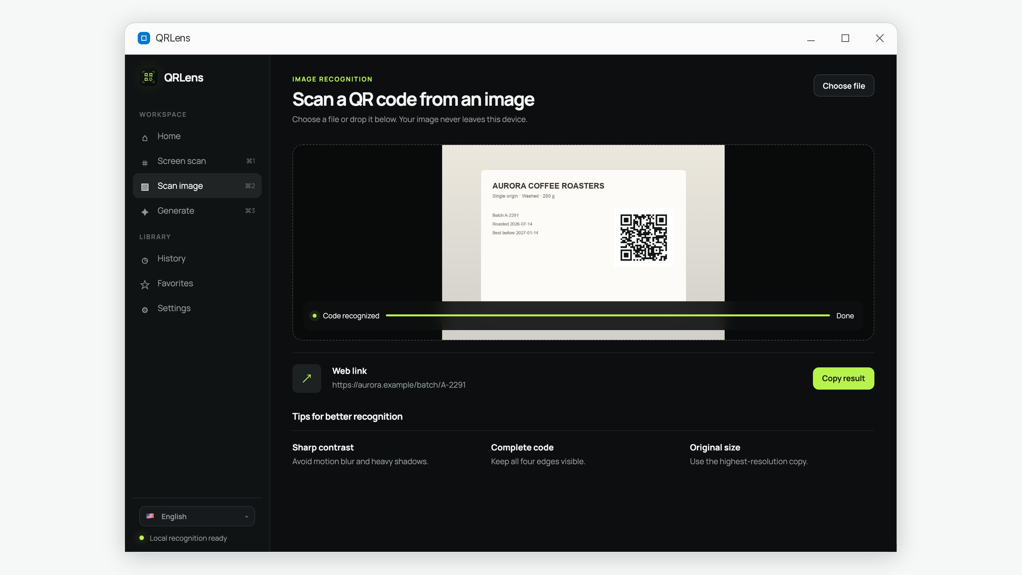Click the Choose file button
Image resolution: width=1022 pixels, height=575 pixels.
pos(844,85)
